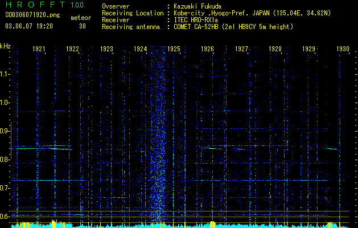Viewport: 358px width, 228px height.
Task: Click the 1921 time marker
Action: pos(39,50)
